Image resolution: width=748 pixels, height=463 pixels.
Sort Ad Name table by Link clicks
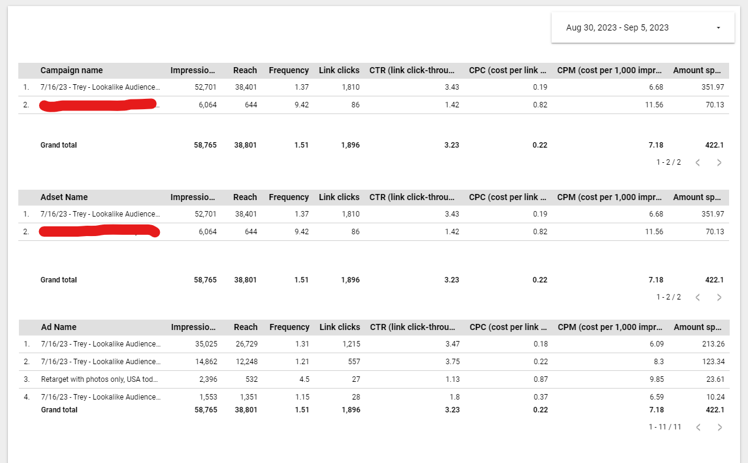coord(340,327)
